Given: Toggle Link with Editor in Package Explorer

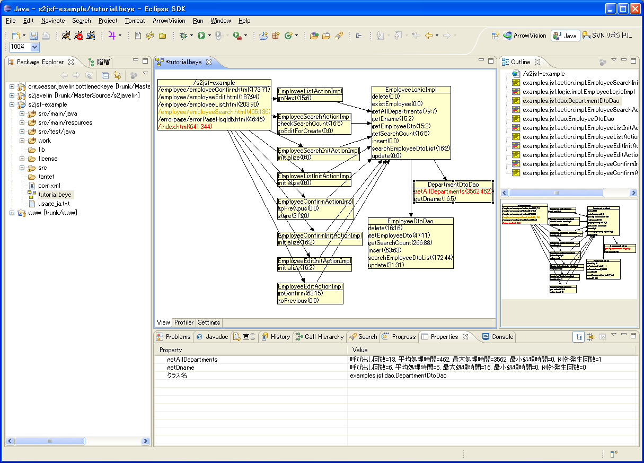Looking at the screenshot, I should (117, 75).
